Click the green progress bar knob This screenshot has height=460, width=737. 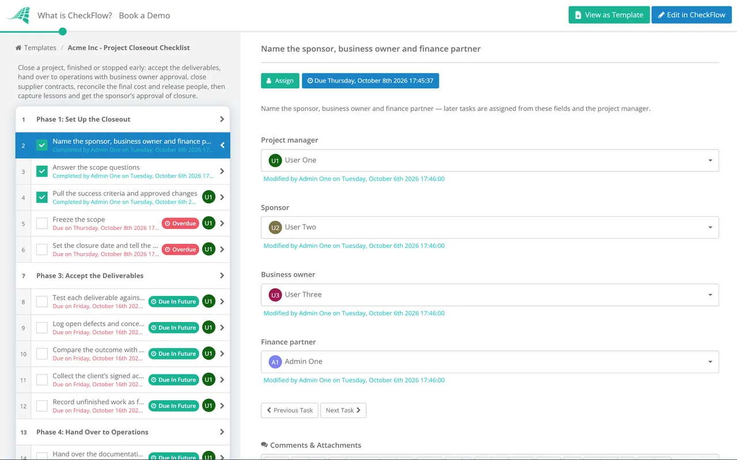(63, 32)
